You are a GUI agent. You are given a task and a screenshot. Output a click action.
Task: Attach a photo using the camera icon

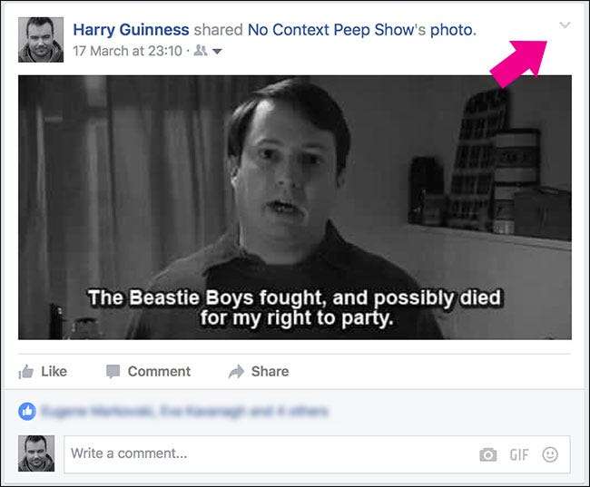tap(488, 454)
